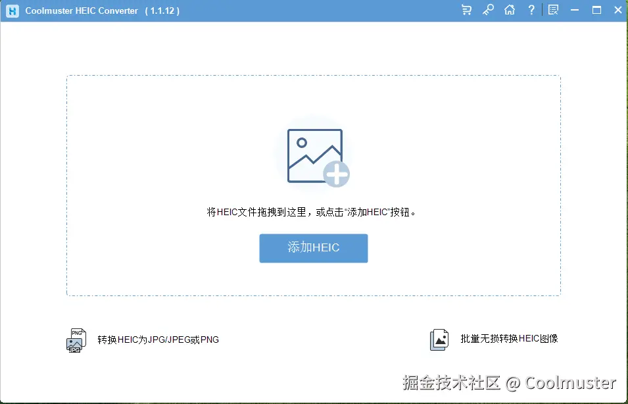Close the Coolmuster HEIC Converter

[618, 10]
